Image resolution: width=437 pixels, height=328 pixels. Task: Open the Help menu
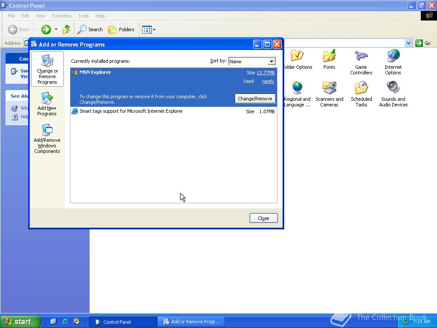pyautogui.click(x=100, y=16)
